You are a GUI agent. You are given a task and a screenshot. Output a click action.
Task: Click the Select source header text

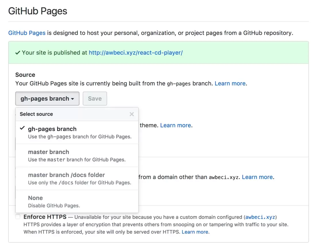[x=36, y=114]
